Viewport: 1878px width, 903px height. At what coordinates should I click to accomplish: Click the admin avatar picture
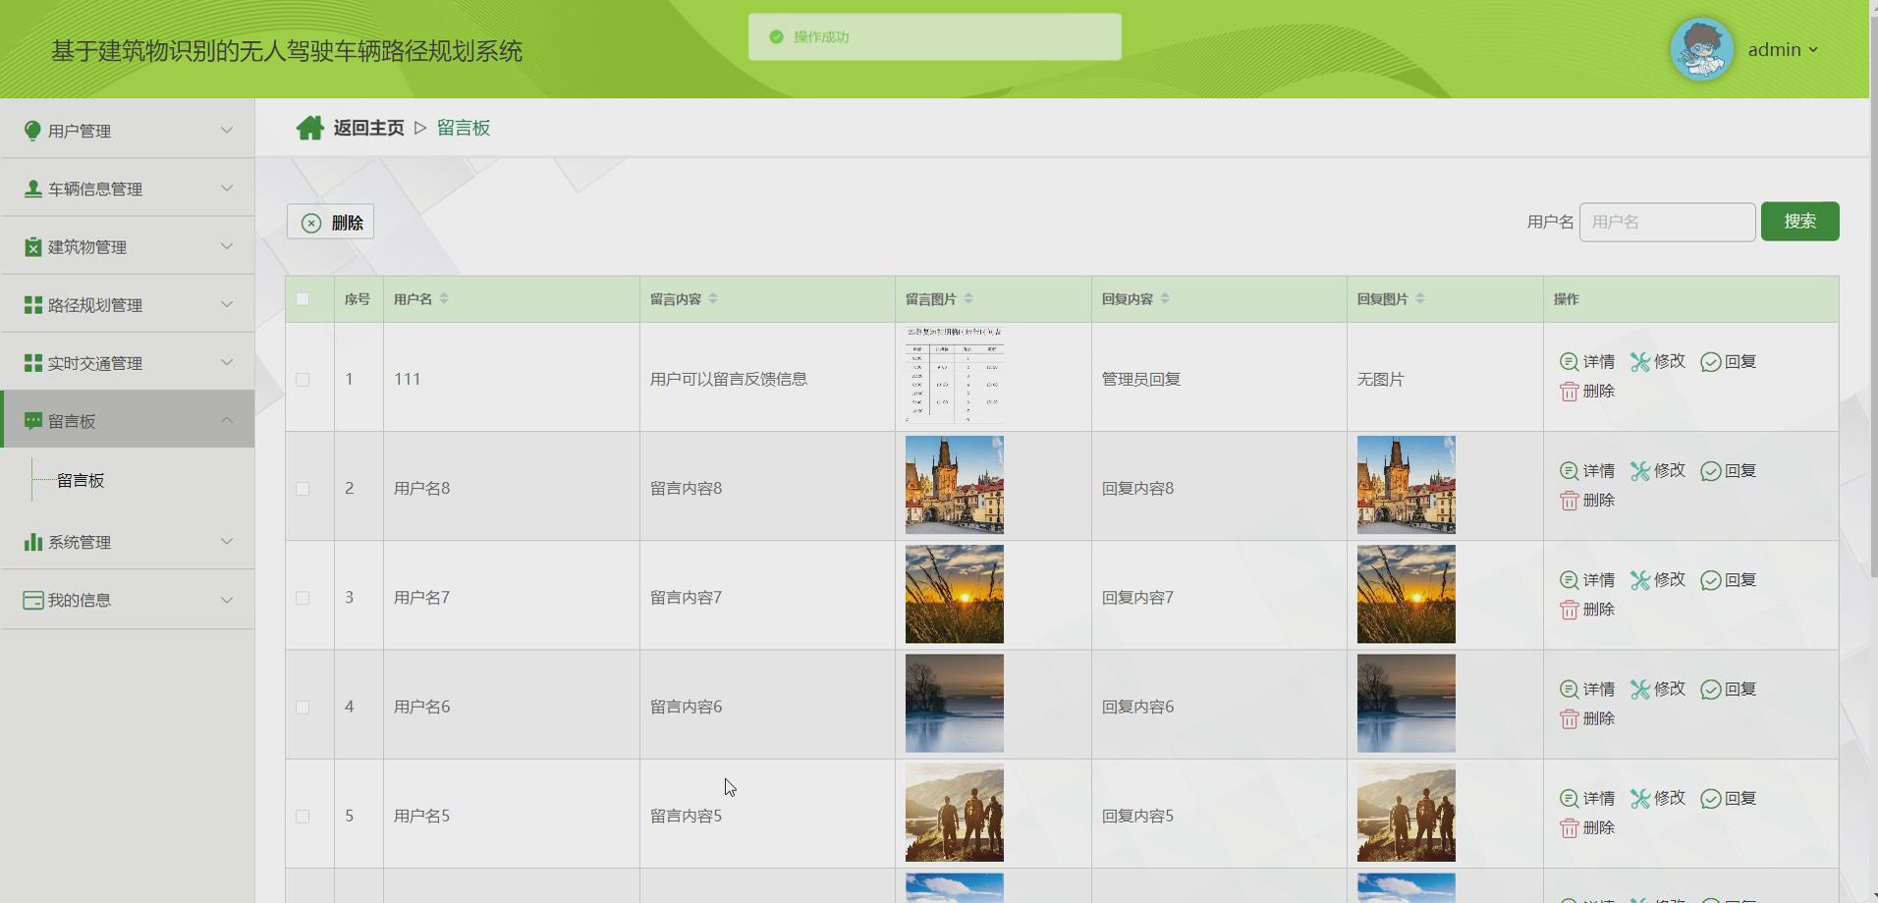coord(1702,49)
